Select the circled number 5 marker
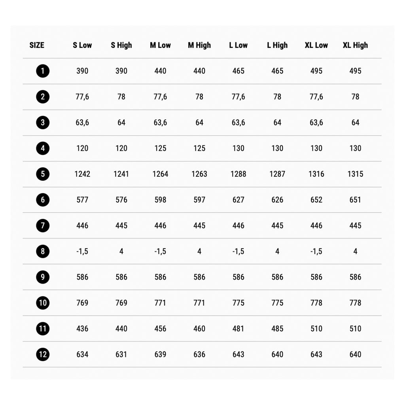 click(x=43, y=174)
